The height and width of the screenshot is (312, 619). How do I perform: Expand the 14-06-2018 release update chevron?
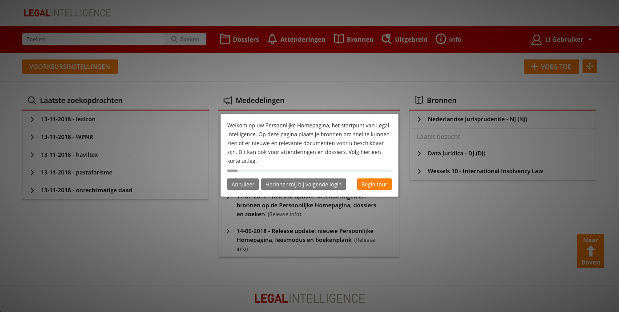coord(228,231)
